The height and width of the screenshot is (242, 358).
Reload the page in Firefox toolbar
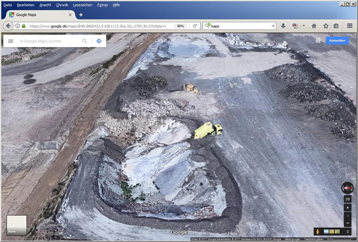(195, 26)
